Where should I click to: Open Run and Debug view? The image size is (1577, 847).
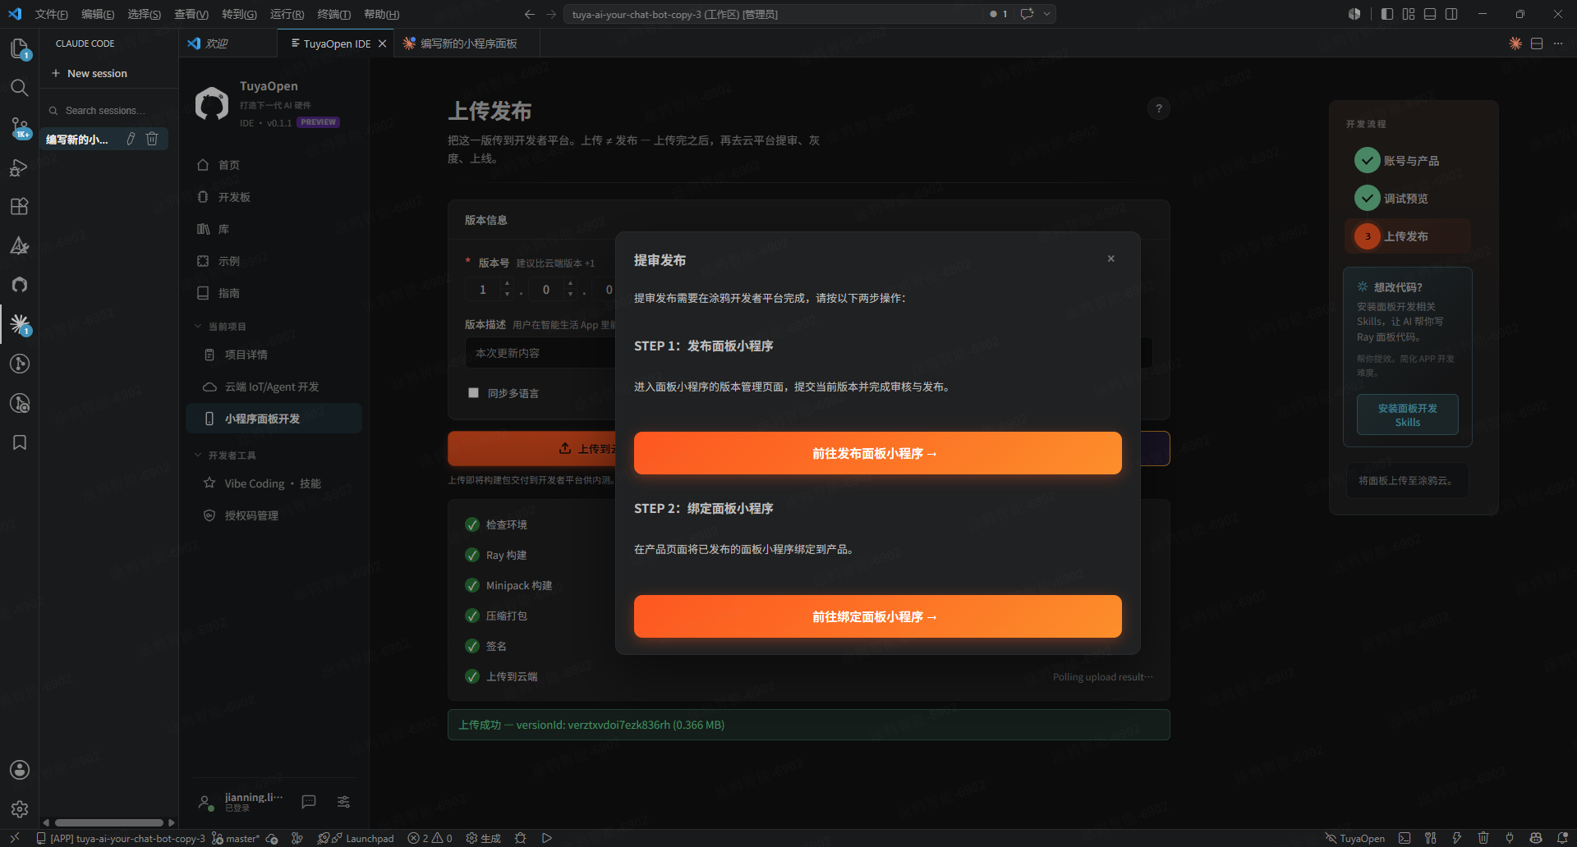click(19, 167)
